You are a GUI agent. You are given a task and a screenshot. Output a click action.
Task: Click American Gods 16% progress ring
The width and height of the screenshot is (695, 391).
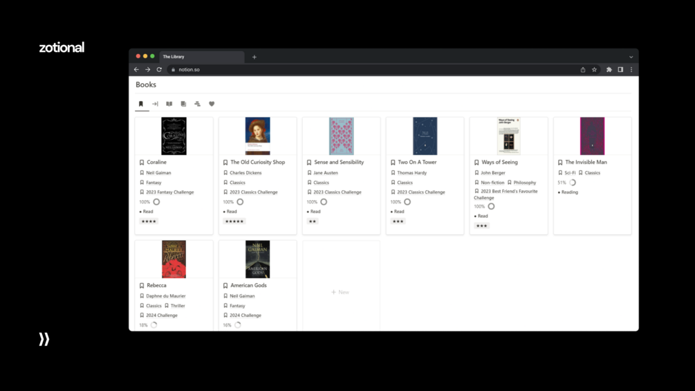238,325
